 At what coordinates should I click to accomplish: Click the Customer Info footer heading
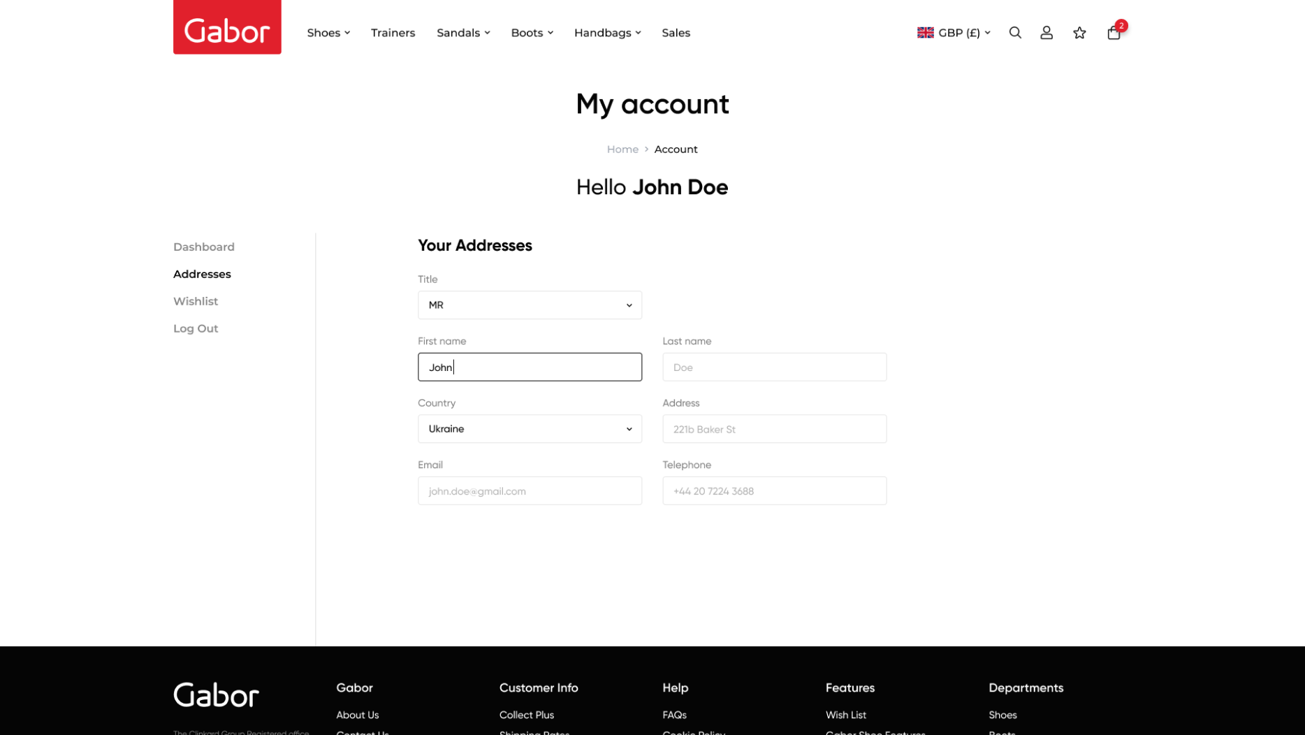tap(539, 687)
